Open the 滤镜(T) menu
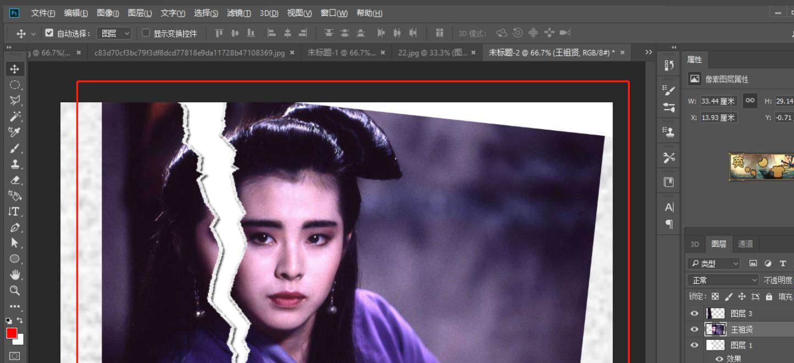The width and height of the screenshot is (794, 363). coord(239,13)
